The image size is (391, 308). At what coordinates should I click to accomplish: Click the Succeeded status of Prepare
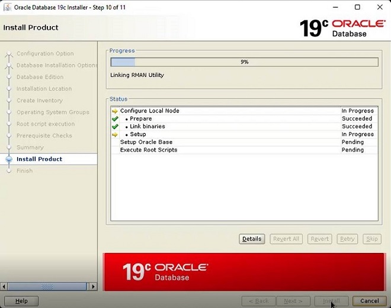[x=357, y=118]
